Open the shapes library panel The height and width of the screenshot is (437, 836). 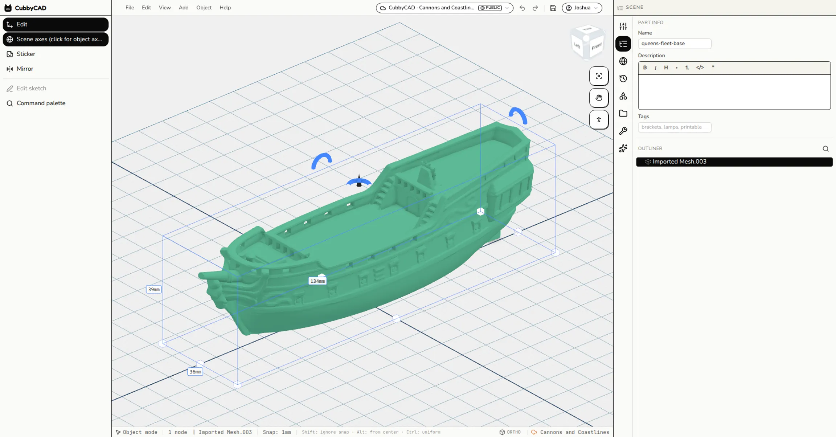coord(623,96)
